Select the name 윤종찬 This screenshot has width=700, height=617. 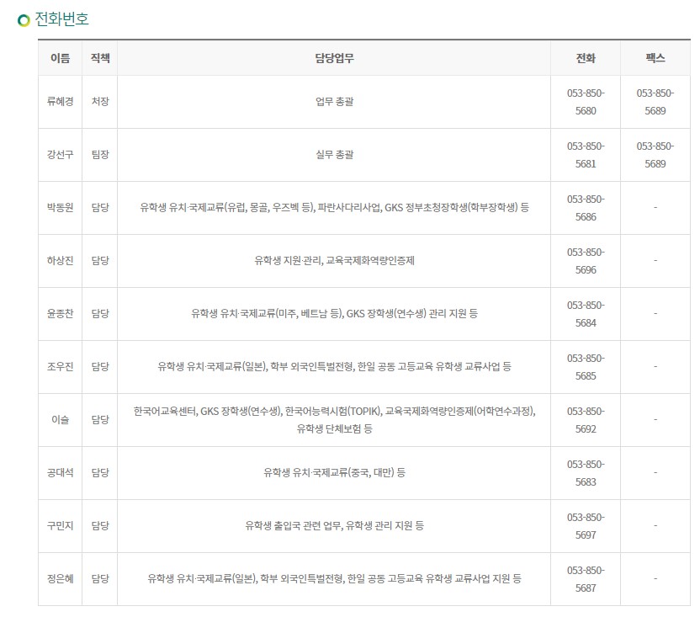(60, 313)
